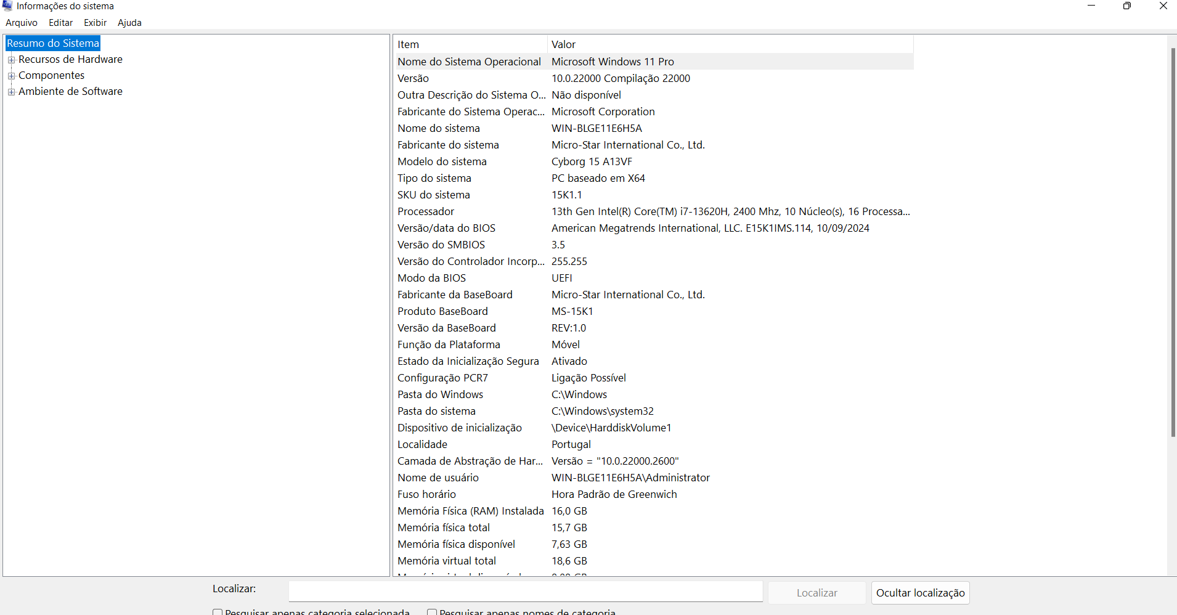Select Memória física disponível row
Image resolution: width=1177 pixels, height=615 pixels.
tap(653, 544)
